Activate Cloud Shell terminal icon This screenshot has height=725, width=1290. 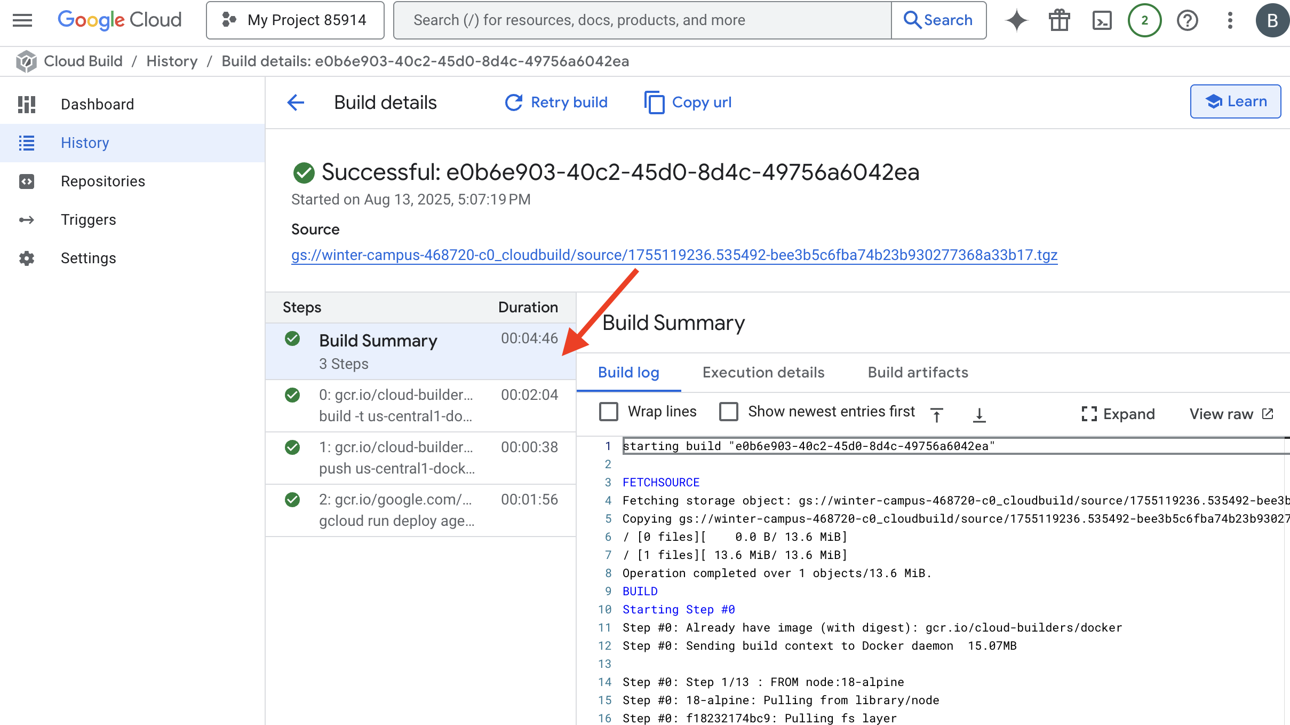[x=1102, y=20]
